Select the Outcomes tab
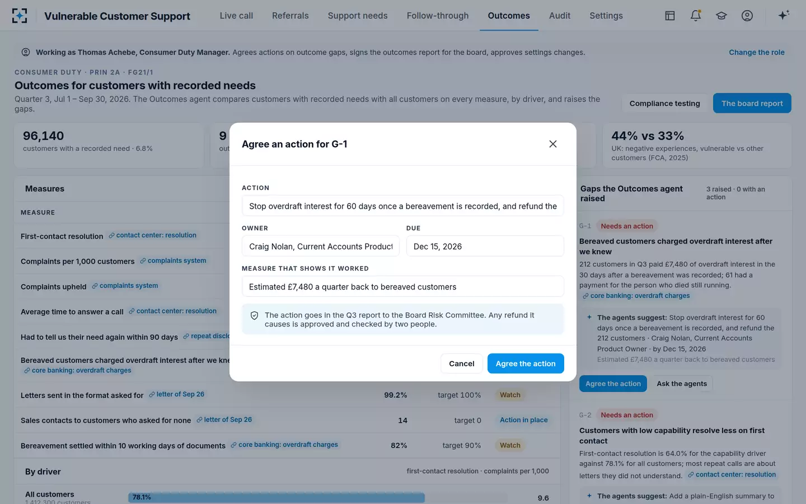The image size is (806, 504). pos(509,16)
